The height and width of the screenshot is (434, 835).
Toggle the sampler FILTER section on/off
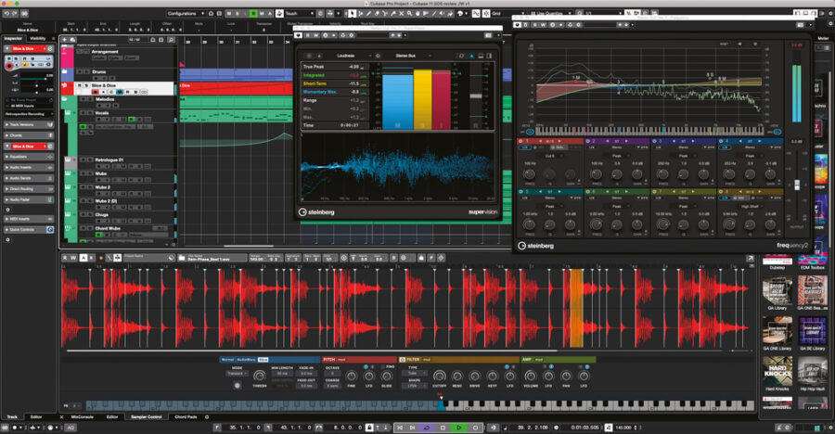(x=403, y=360)
